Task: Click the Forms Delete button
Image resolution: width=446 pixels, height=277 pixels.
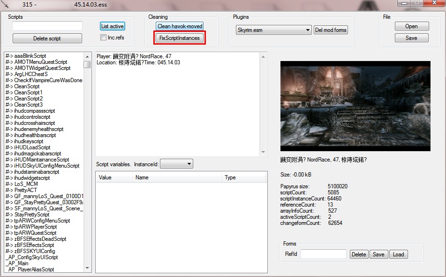Action: tap(359, 254)
